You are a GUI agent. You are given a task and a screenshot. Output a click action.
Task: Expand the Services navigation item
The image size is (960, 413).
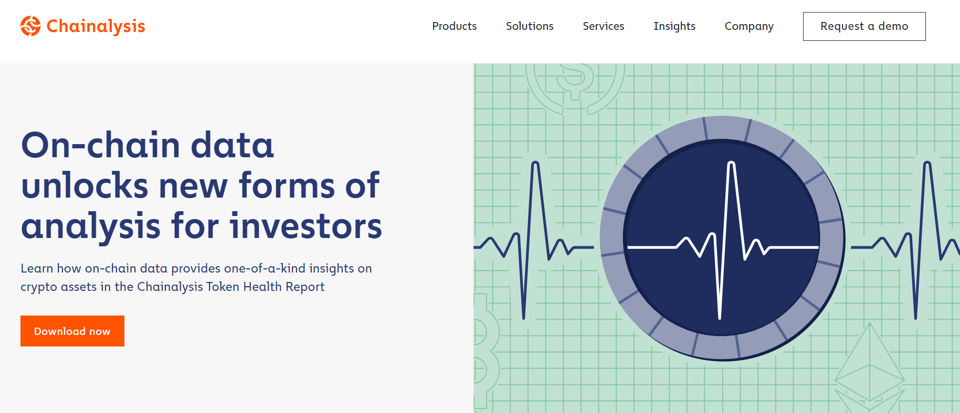click(x=603, y=26)
